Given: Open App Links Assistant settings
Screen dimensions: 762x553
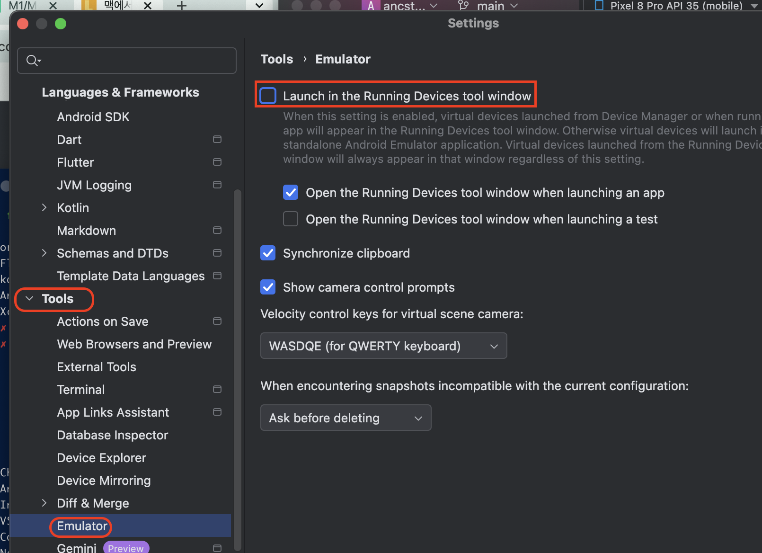Looking at the screenshot, I should pos(113,412).
